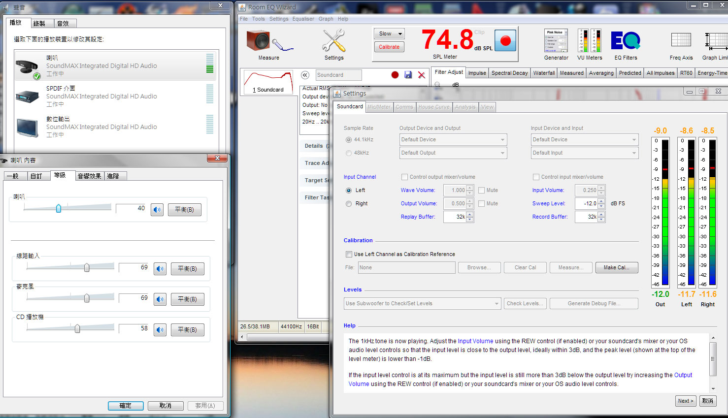
Task: Enable Control output mixer/volume
Action: tap(404, 177)
